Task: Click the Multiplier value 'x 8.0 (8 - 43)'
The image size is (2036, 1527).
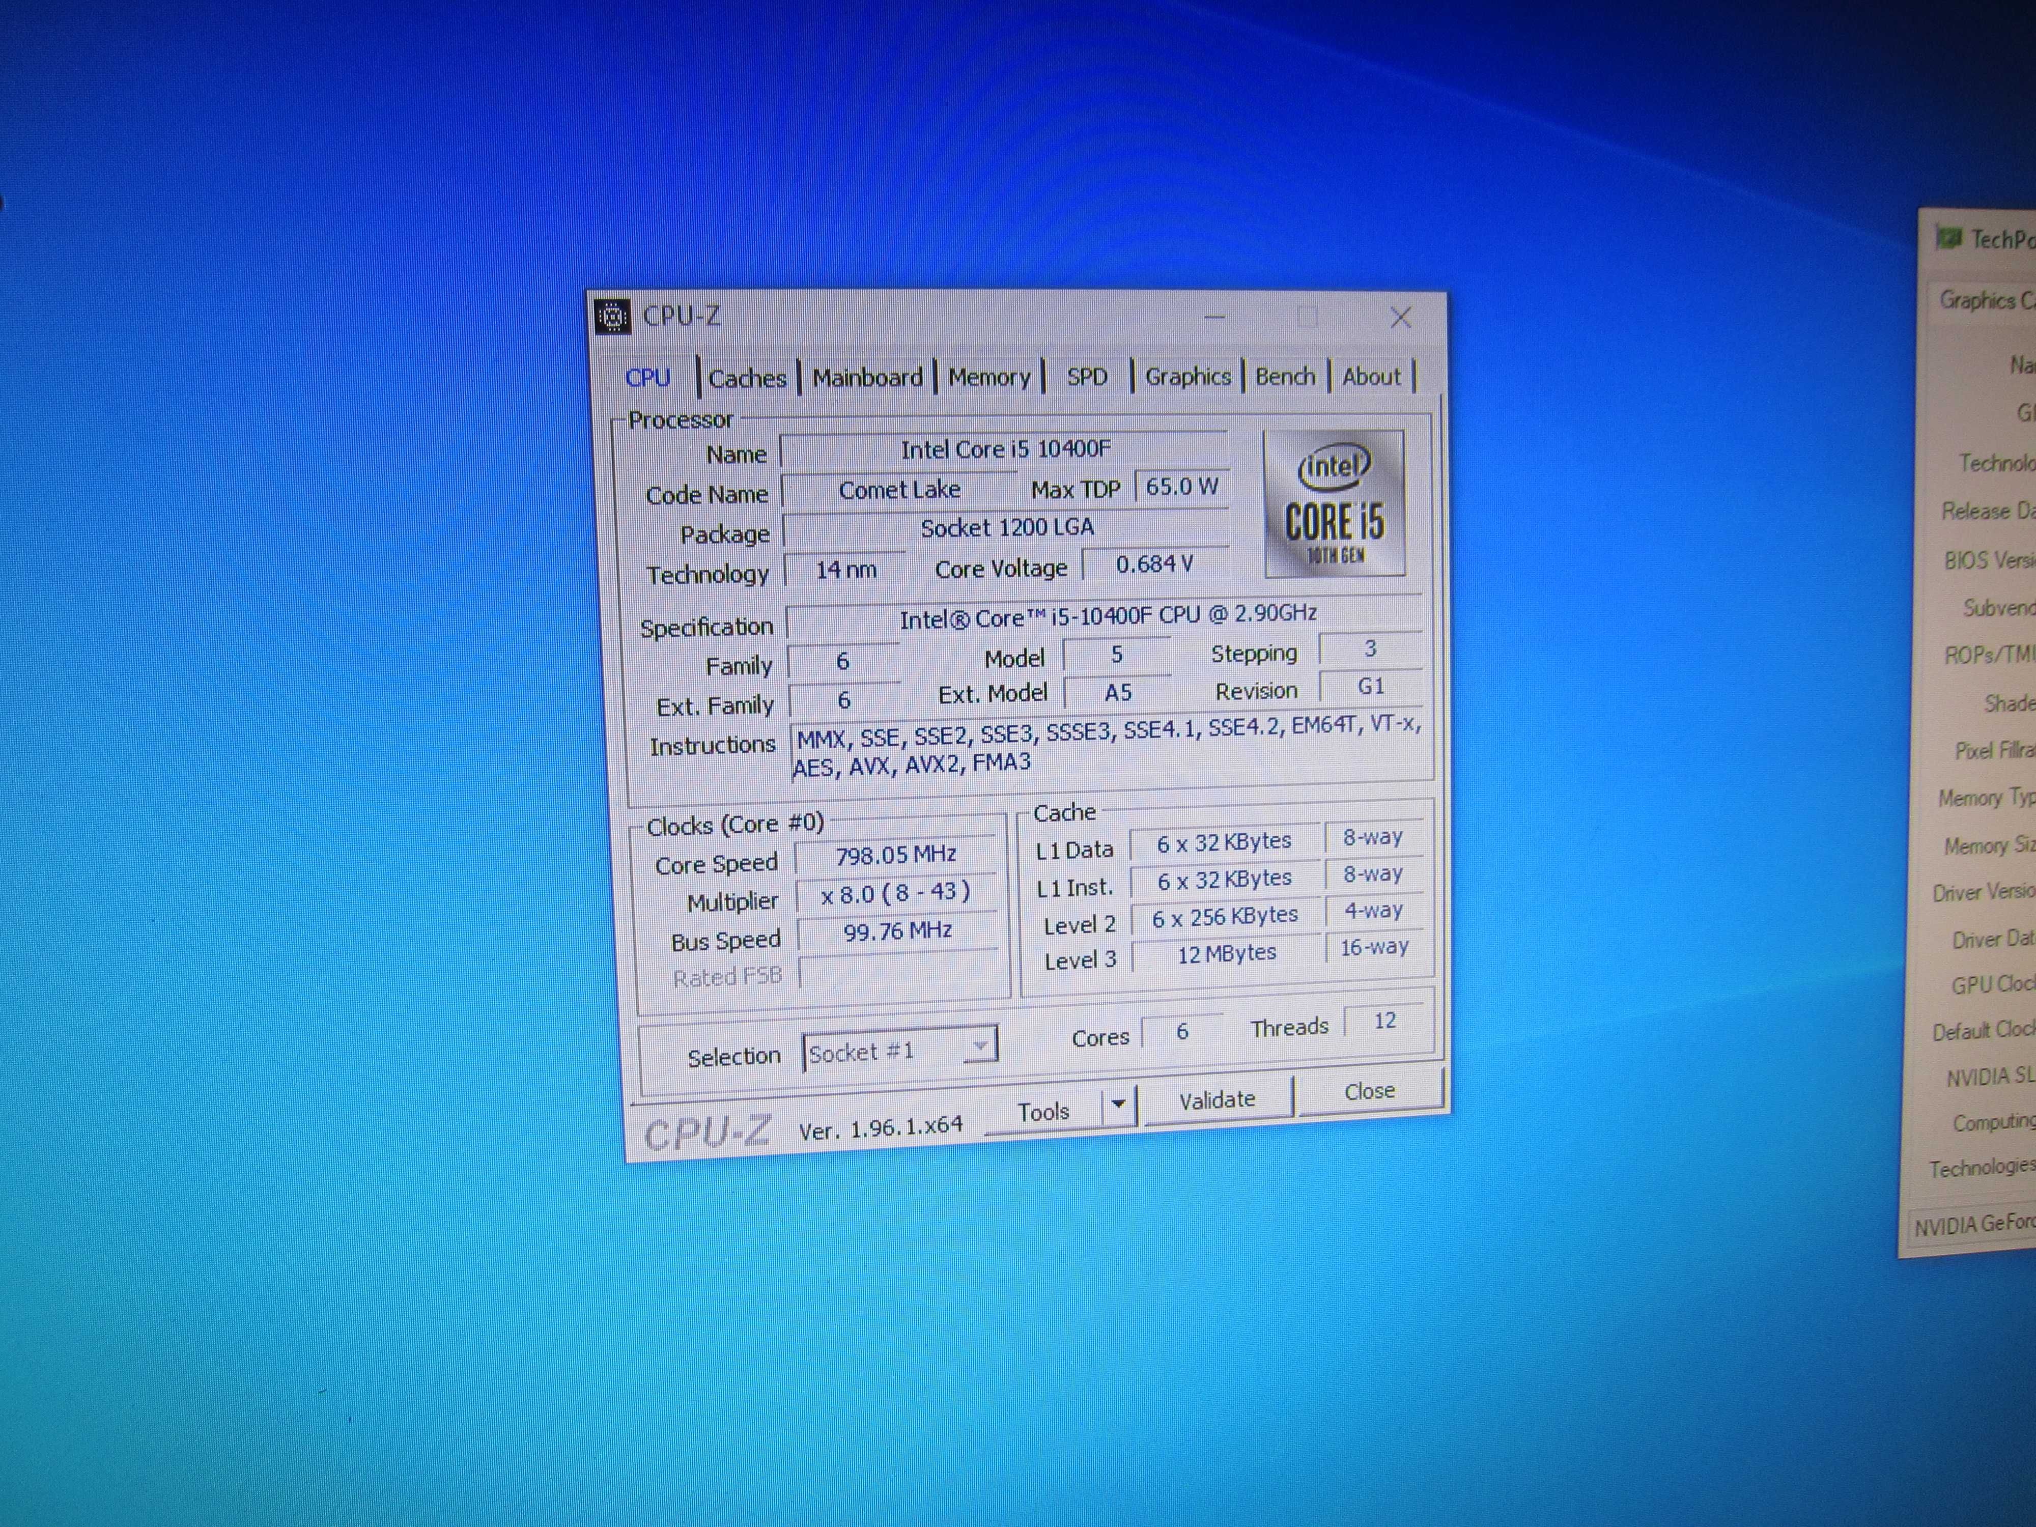Action: click(x=895, y=893)
